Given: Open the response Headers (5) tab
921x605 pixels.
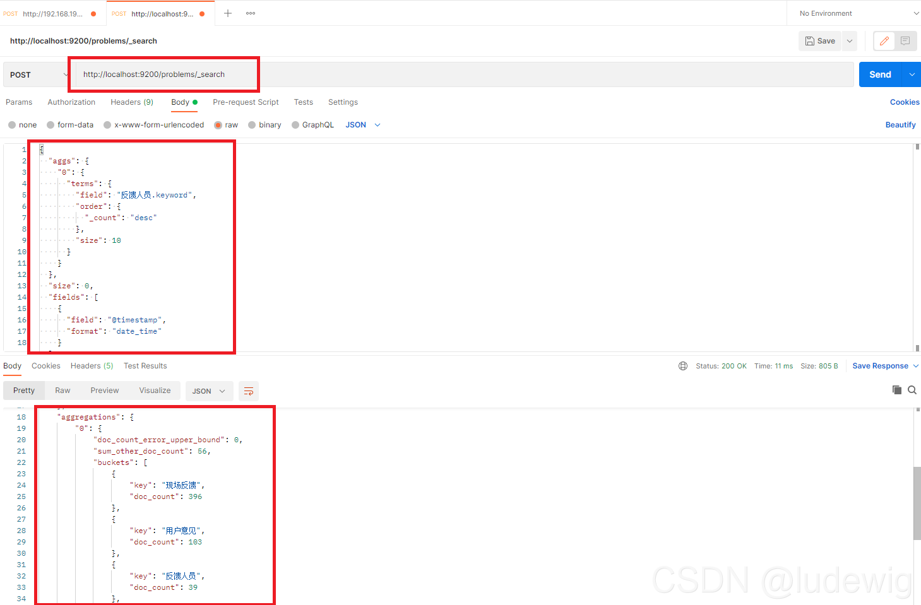Looking at the screenshot, I should tap(92, 366).
